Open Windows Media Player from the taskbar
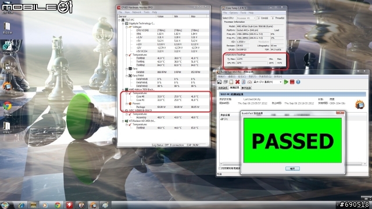Screen dimensions: 372x209 [45, 205]
